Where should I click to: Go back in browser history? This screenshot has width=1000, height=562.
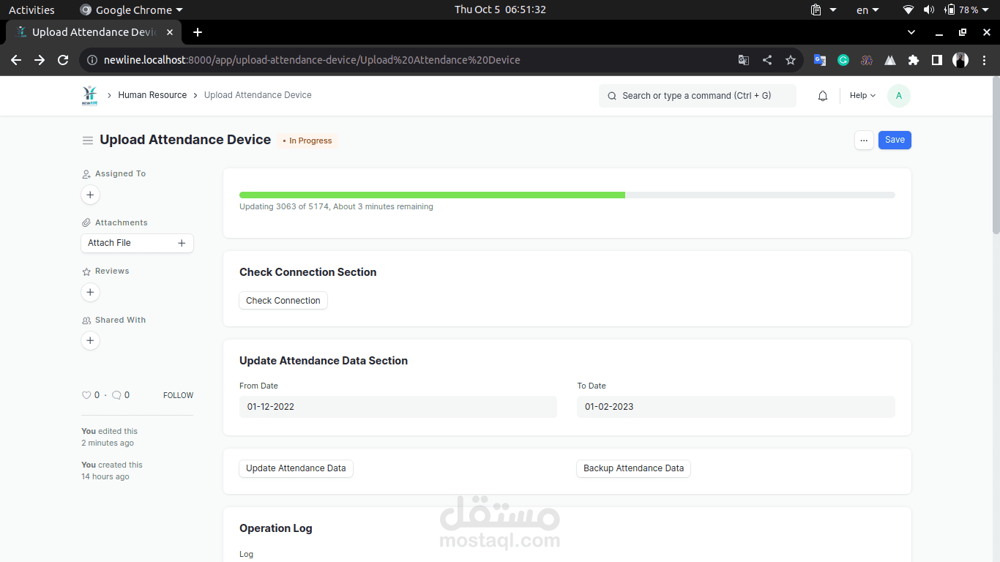(x=16, y=60)
